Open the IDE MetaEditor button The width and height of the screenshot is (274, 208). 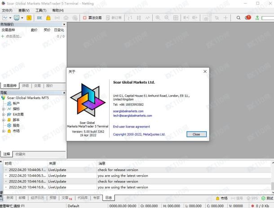pos(40,18)
